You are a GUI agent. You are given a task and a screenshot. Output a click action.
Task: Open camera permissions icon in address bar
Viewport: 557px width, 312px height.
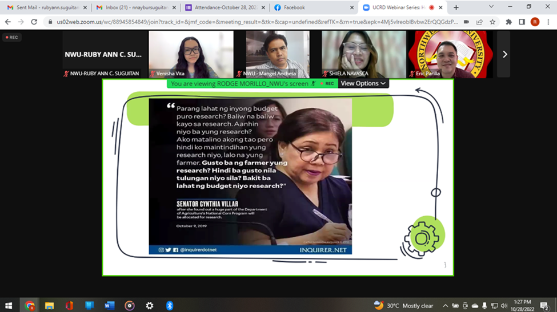tap(466, 22)
